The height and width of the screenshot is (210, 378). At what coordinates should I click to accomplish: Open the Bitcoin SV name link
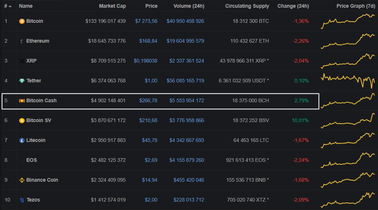(x=39, y=121)
